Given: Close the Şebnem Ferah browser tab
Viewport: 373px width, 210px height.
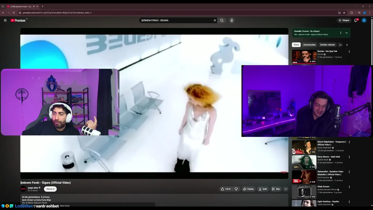Looking at the screenshot, I should click(x=37, y=6).
